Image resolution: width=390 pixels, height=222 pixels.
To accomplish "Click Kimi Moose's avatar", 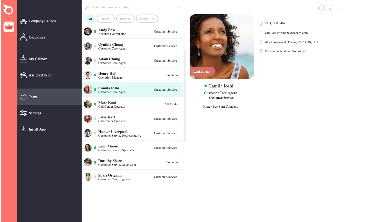I will (88, 148).
